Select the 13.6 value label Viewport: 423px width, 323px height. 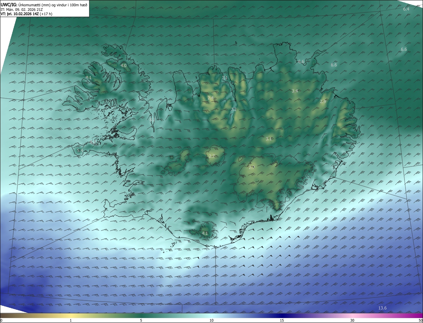382,308
